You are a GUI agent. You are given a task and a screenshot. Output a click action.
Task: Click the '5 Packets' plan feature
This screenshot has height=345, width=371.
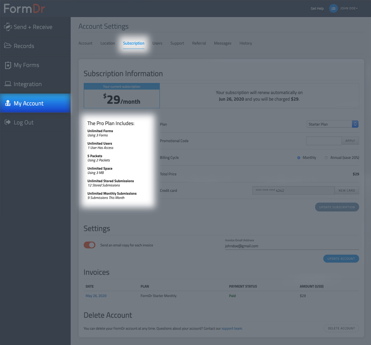tap(95, 156)
